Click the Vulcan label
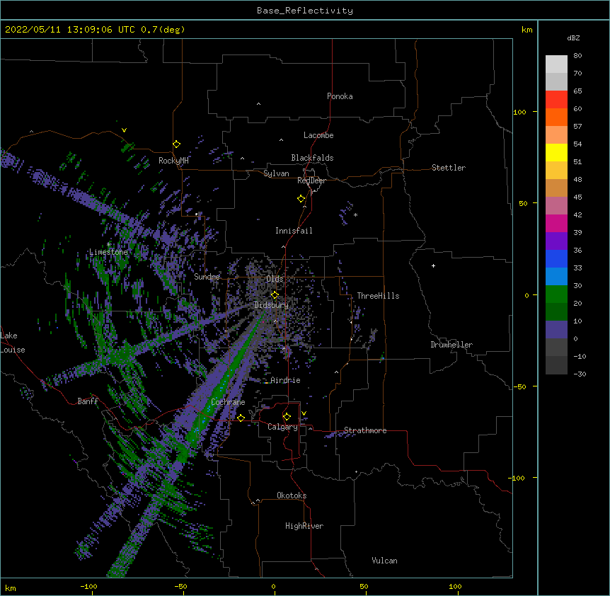This screenshot has width=610, height=596. [x=384, y=561]
